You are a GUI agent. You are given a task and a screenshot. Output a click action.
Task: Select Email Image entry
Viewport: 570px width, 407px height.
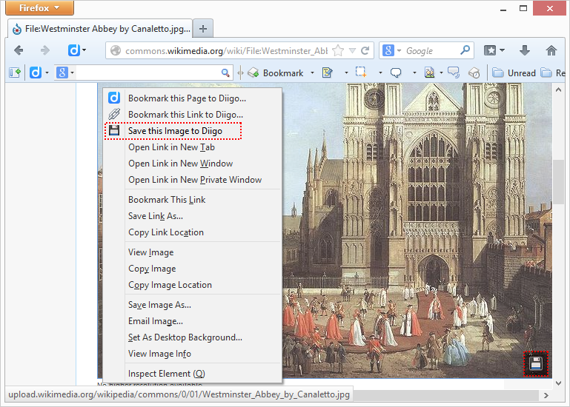pos(192,321)
